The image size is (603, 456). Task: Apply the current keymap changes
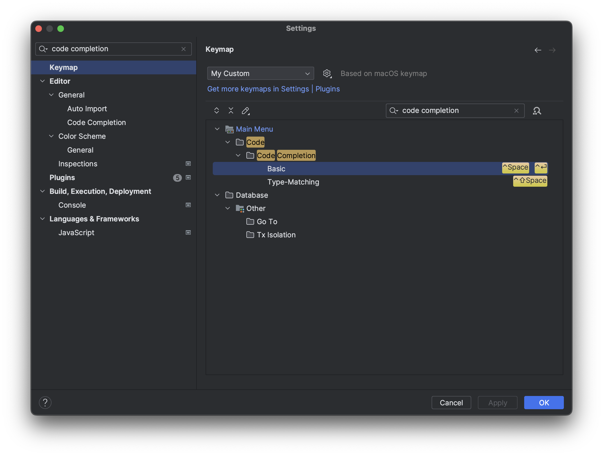pos(497,403)
